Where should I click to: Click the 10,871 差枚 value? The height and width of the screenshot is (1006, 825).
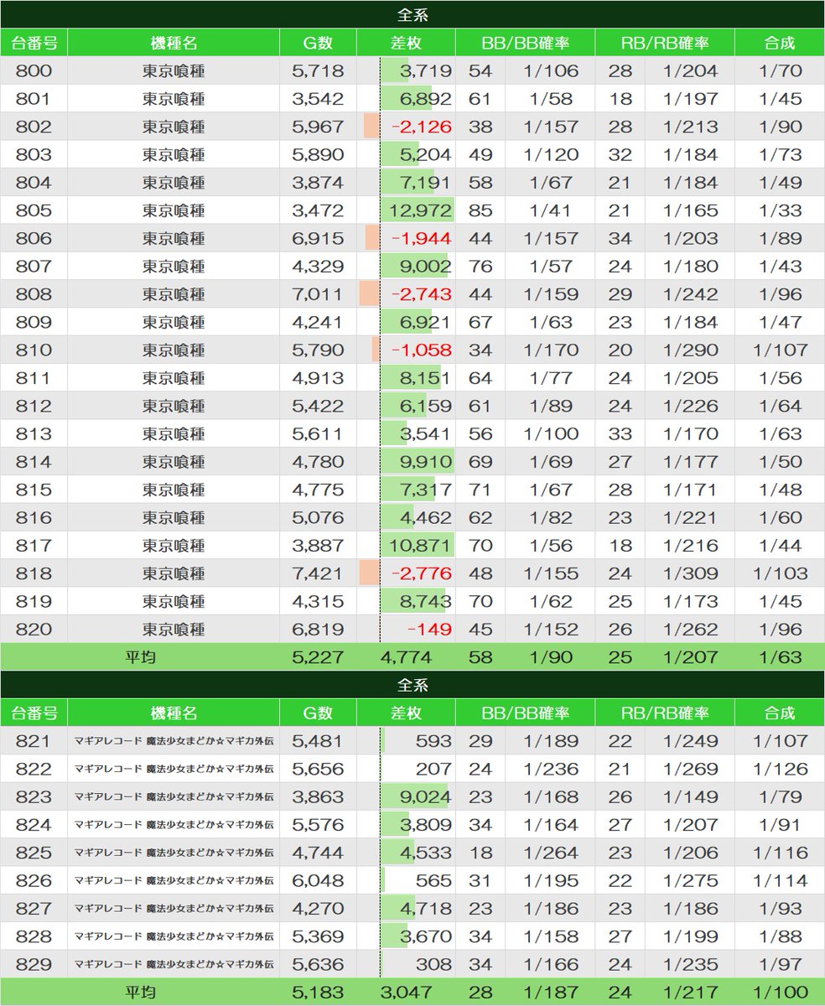[421, 546]
